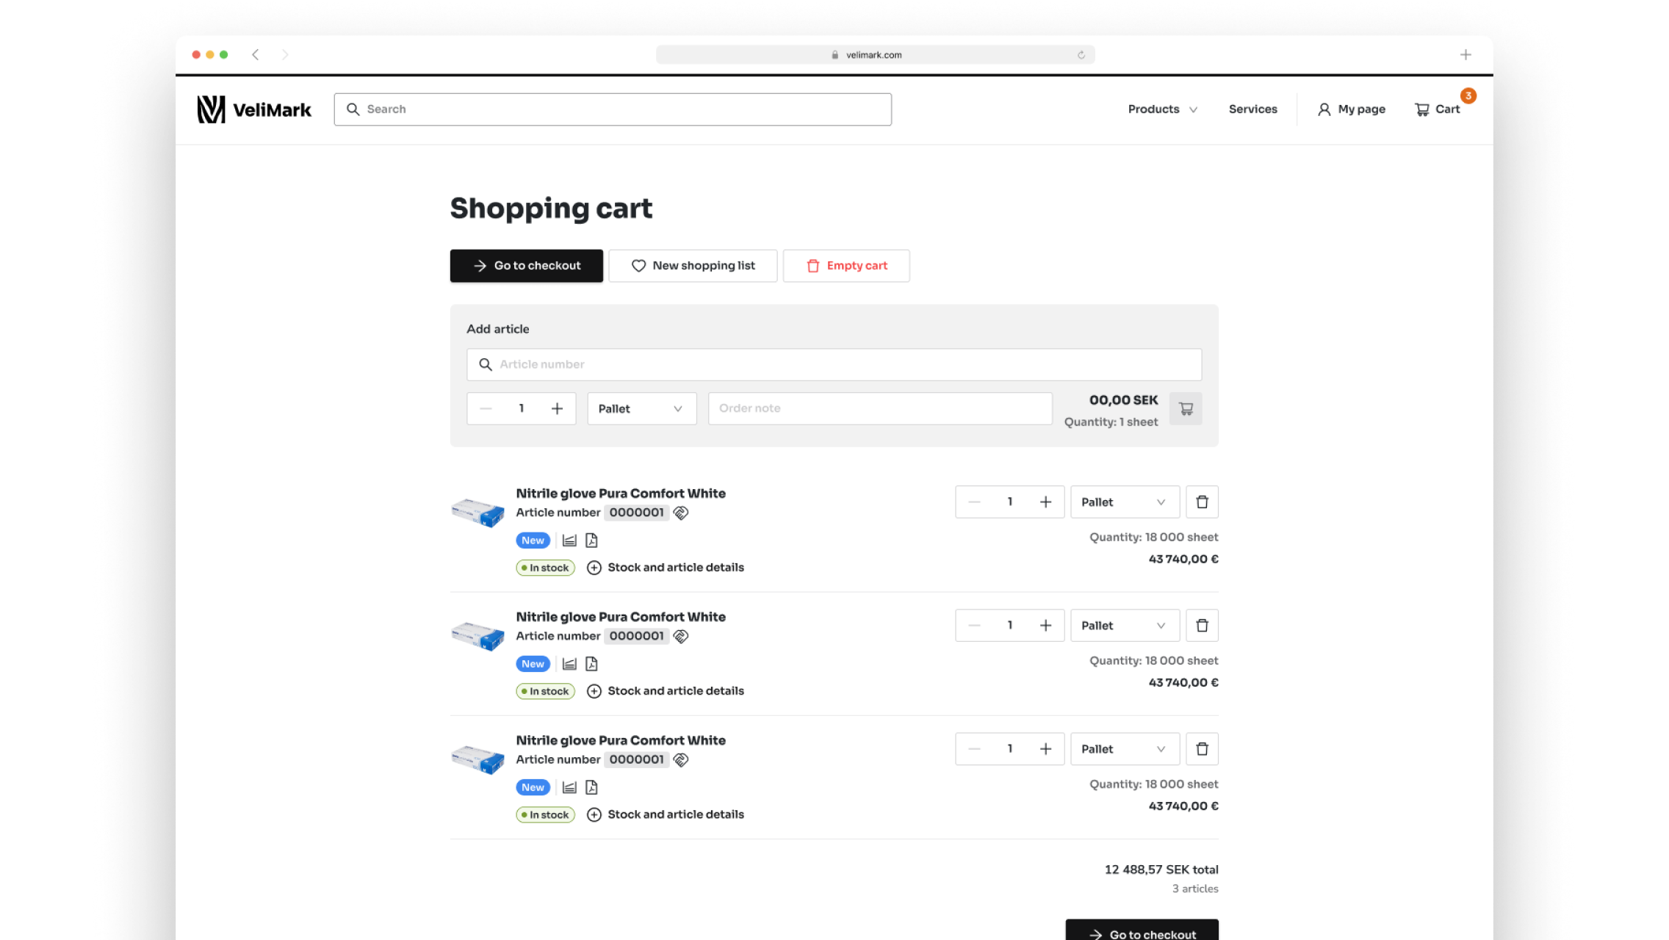
Task: Click the article number search input field
Action: coord(833,364)
